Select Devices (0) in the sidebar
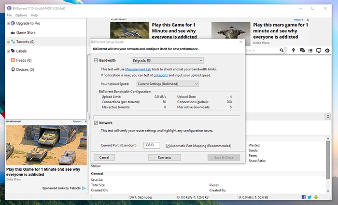 click(25, 69)
